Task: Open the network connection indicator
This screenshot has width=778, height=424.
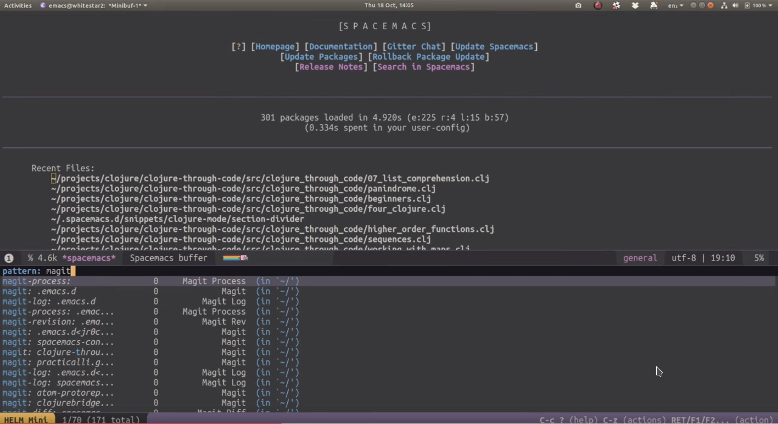Action: 724,5
